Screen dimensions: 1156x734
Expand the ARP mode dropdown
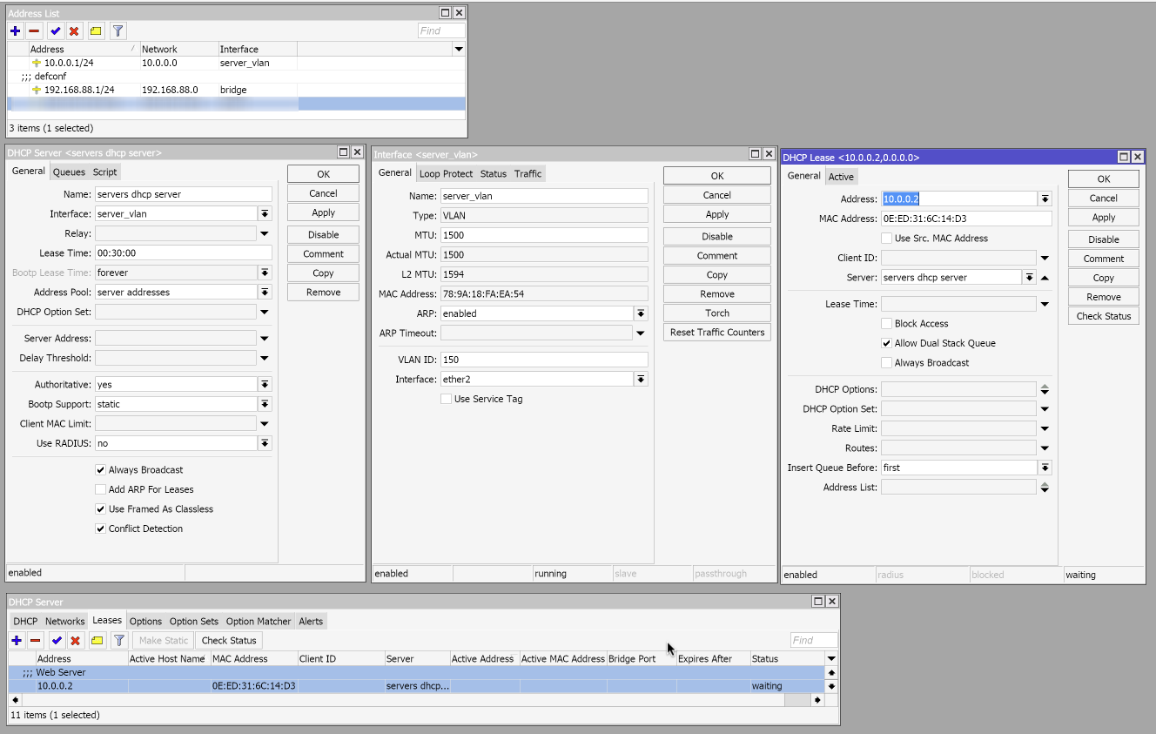640,313
